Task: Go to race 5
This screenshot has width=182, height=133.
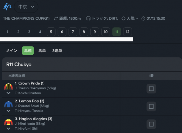Action: tap(51, 32)
